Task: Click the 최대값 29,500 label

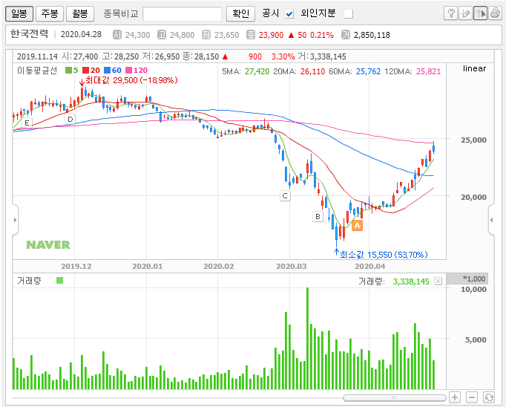Action: [x=131, y=80]
